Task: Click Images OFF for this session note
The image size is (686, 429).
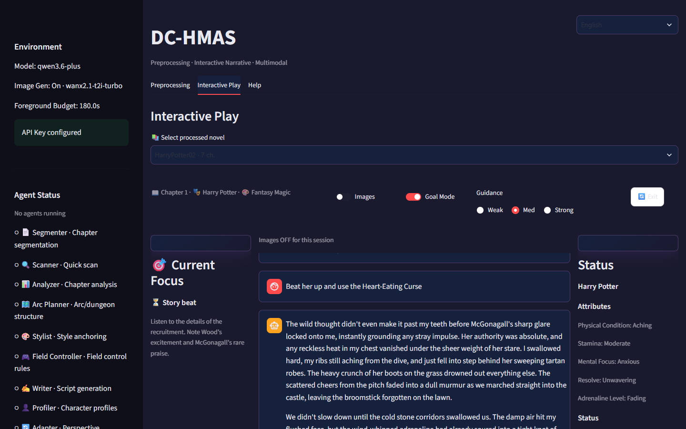Action: coord(296,240)
